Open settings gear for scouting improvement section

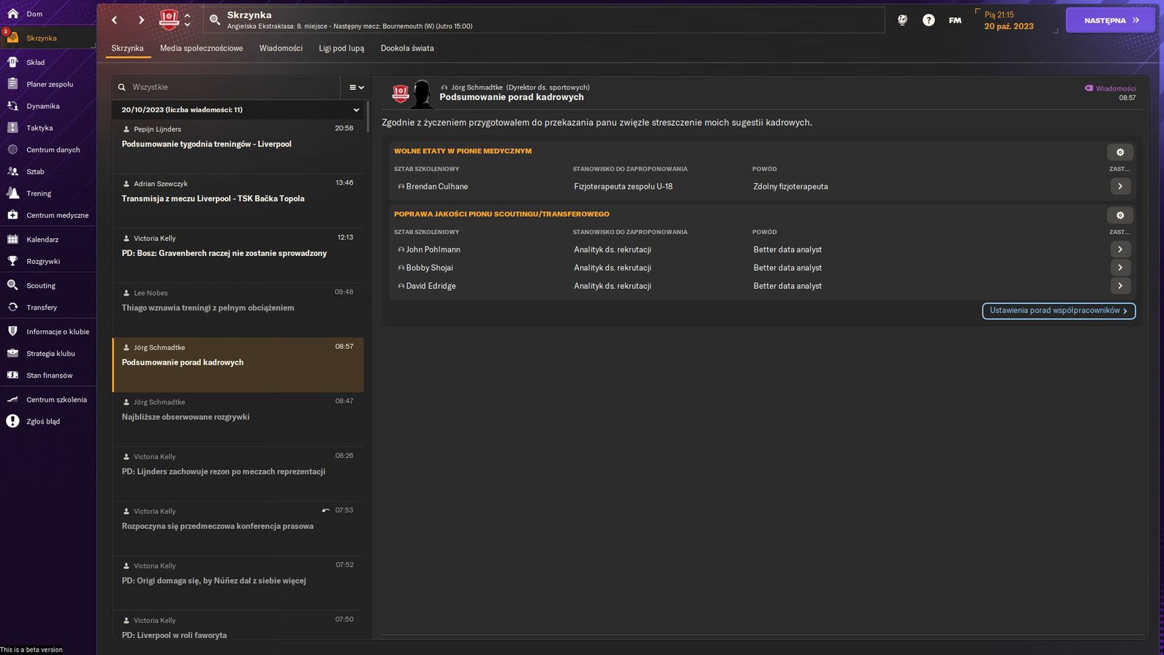pyautogui.click(x=1120, y=215)
